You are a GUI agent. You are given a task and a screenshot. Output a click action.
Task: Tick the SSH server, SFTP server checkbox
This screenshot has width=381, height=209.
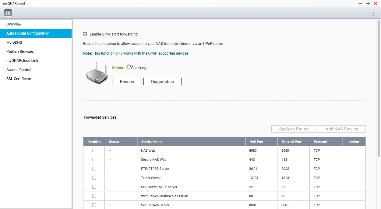94,187
